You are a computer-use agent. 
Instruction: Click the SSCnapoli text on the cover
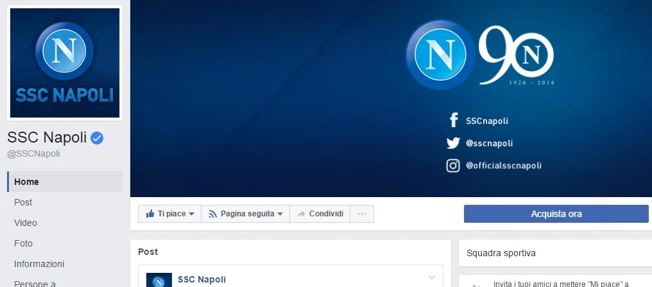(x=487, y=121)
